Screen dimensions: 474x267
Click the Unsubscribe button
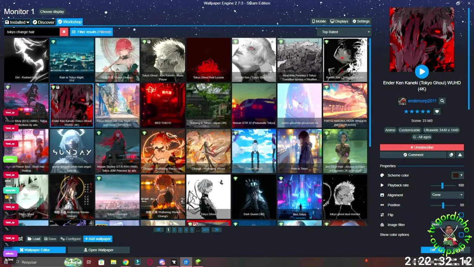pos(421,147)
